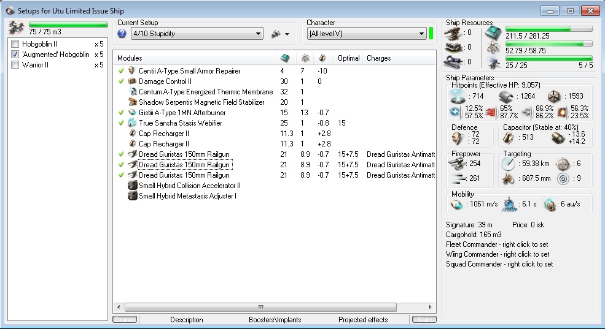Click the ship setup tools icon
605x329 pixels.
[x=276, y=34]
